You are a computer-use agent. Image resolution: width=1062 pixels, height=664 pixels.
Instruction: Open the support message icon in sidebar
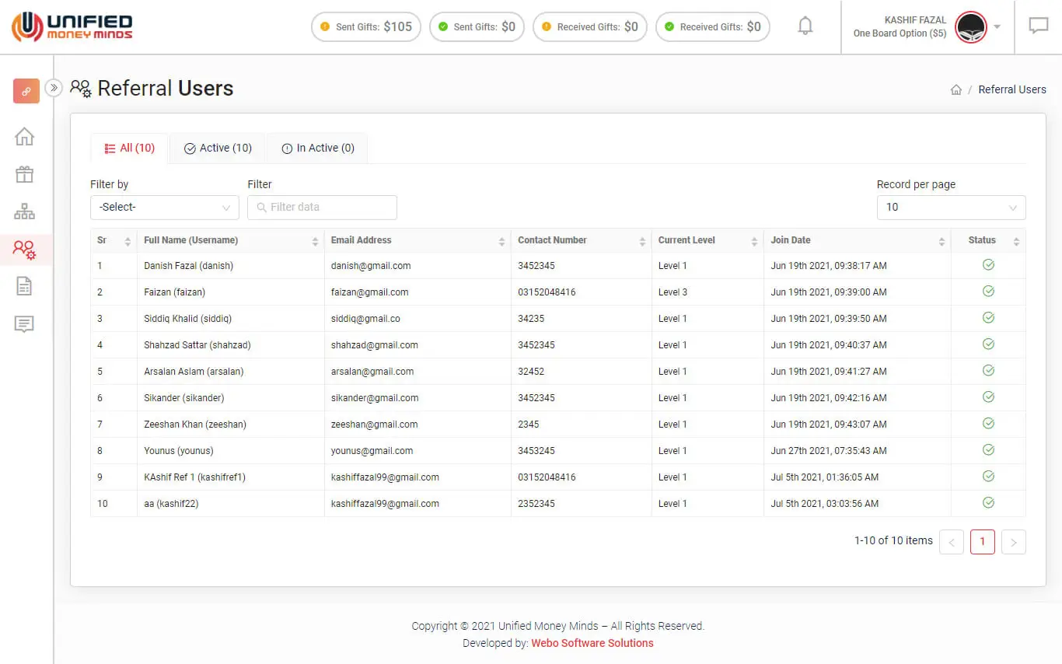25,324
